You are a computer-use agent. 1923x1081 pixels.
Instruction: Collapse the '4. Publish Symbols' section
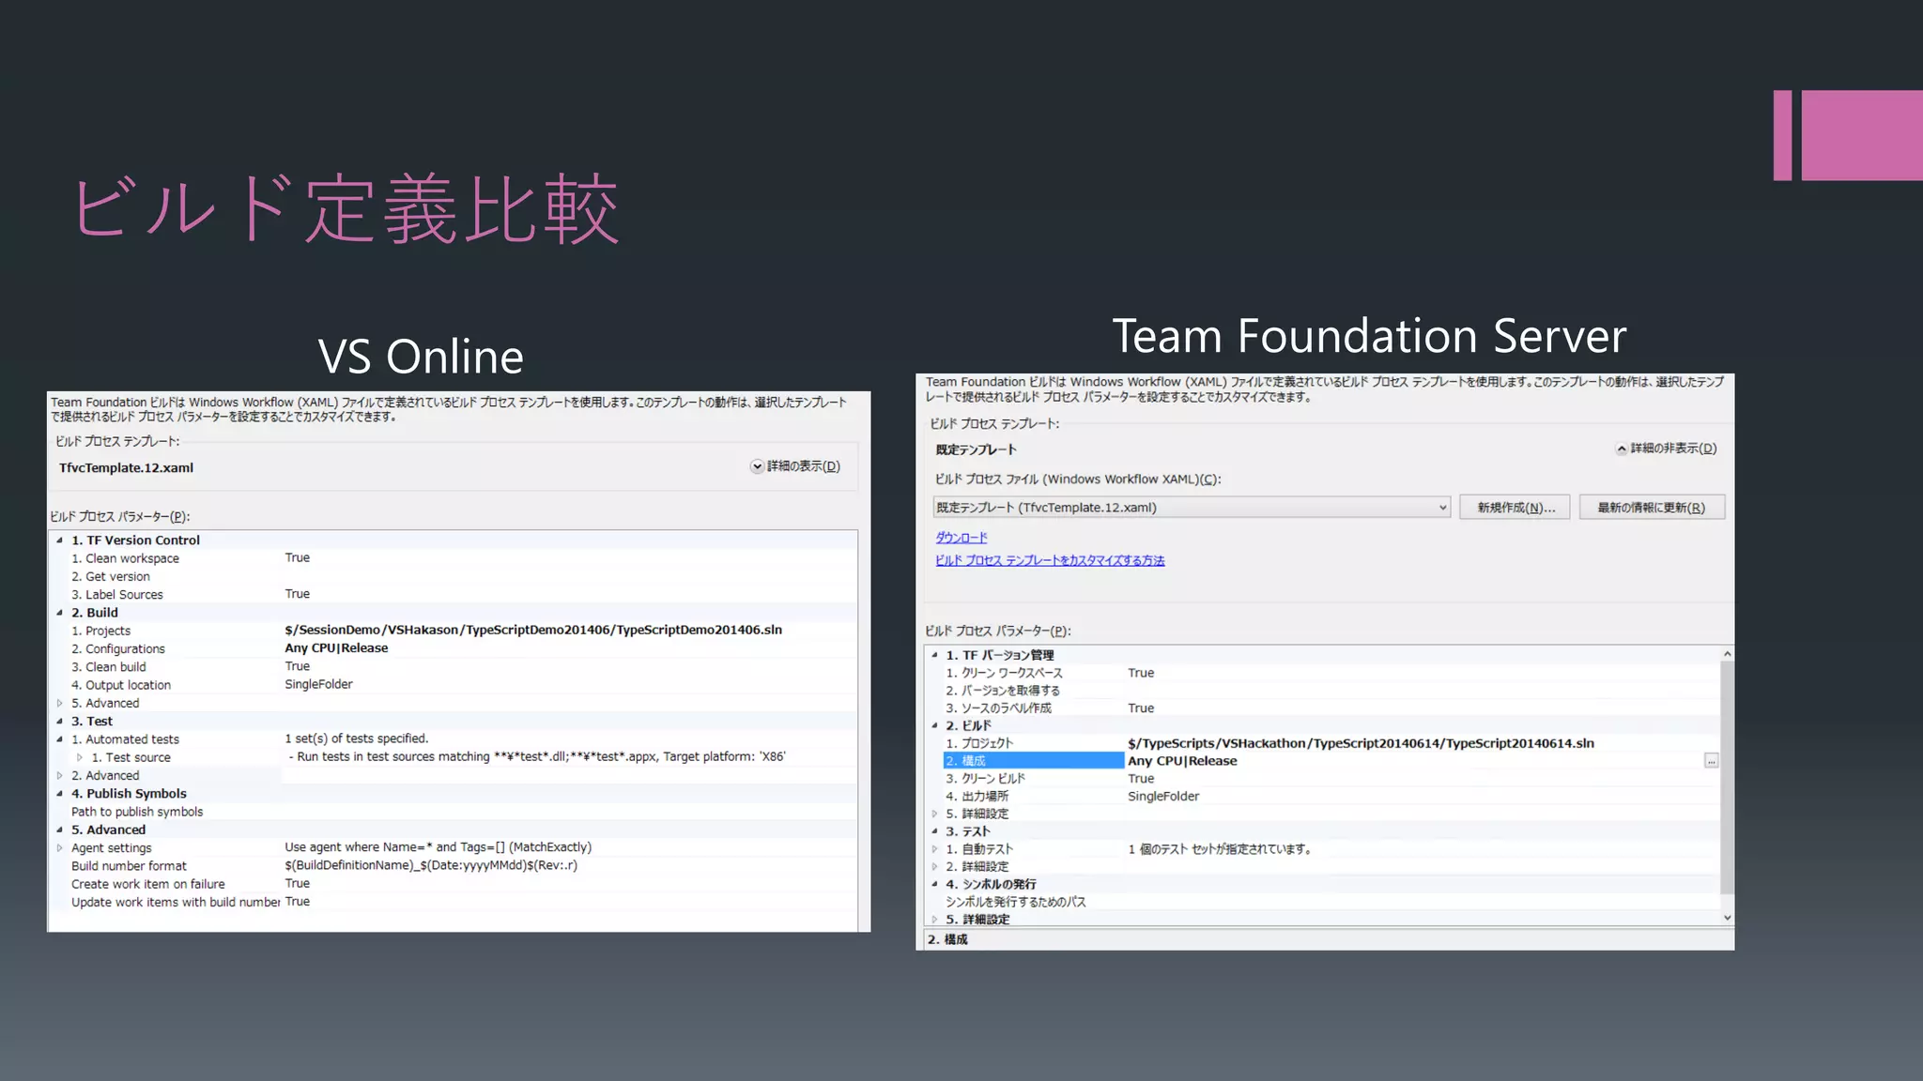59,794
